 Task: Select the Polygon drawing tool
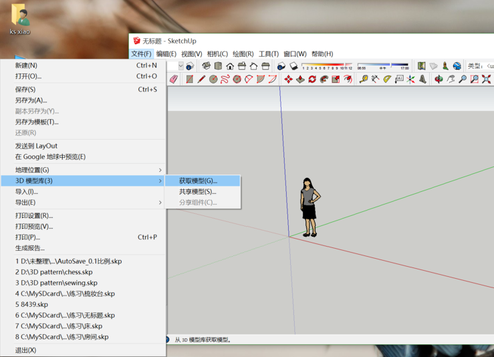237,79
